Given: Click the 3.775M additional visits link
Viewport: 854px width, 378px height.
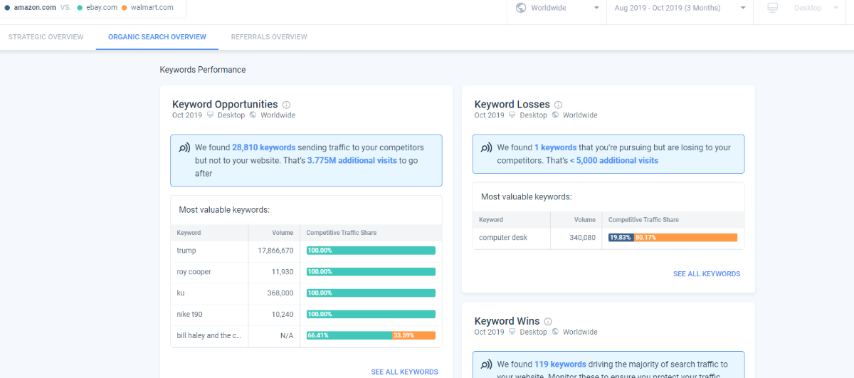Looking at the screenshot, I should (352, 160).
